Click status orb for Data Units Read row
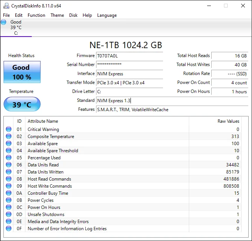The width and height of the screenshot is (252, 241). 9,165
